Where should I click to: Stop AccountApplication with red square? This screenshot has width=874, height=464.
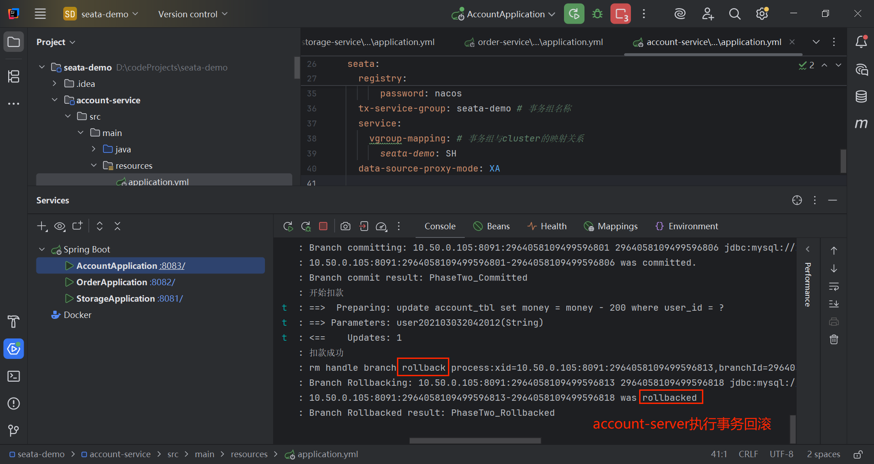click(323, 226)
